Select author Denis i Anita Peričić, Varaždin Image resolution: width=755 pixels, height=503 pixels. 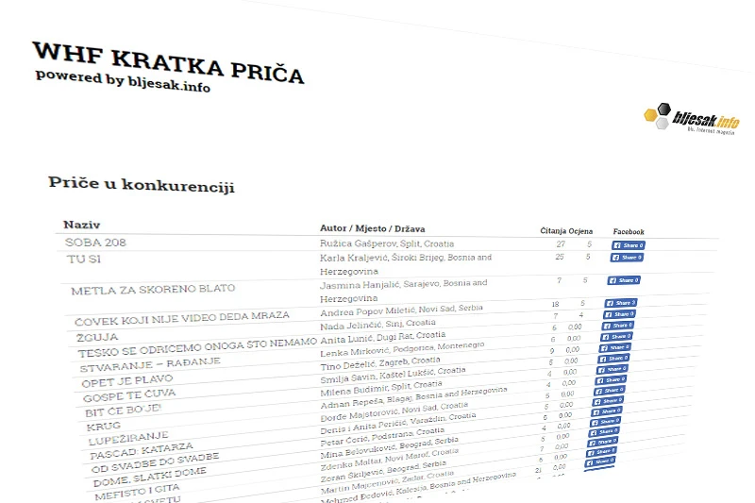pyautogui.click(x=398, y=423)
